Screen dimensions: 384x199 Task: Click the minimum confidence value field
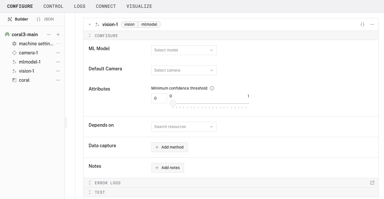coord(159,98)
